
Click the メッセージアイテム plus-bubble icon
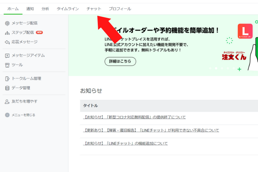(7, 56)
